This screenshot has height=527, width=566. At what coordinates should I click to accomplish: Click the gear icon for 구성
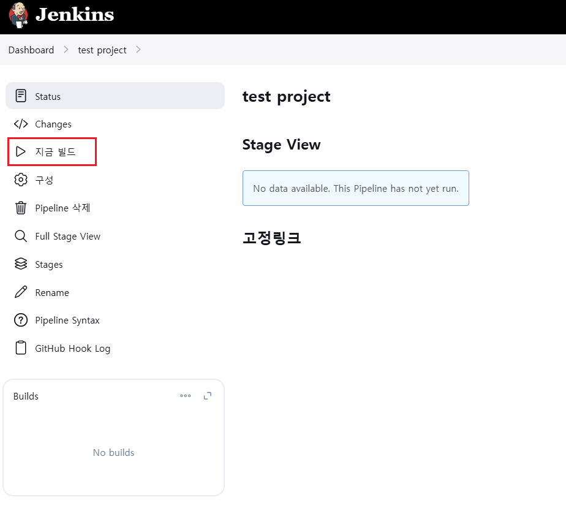pos(21,180)
